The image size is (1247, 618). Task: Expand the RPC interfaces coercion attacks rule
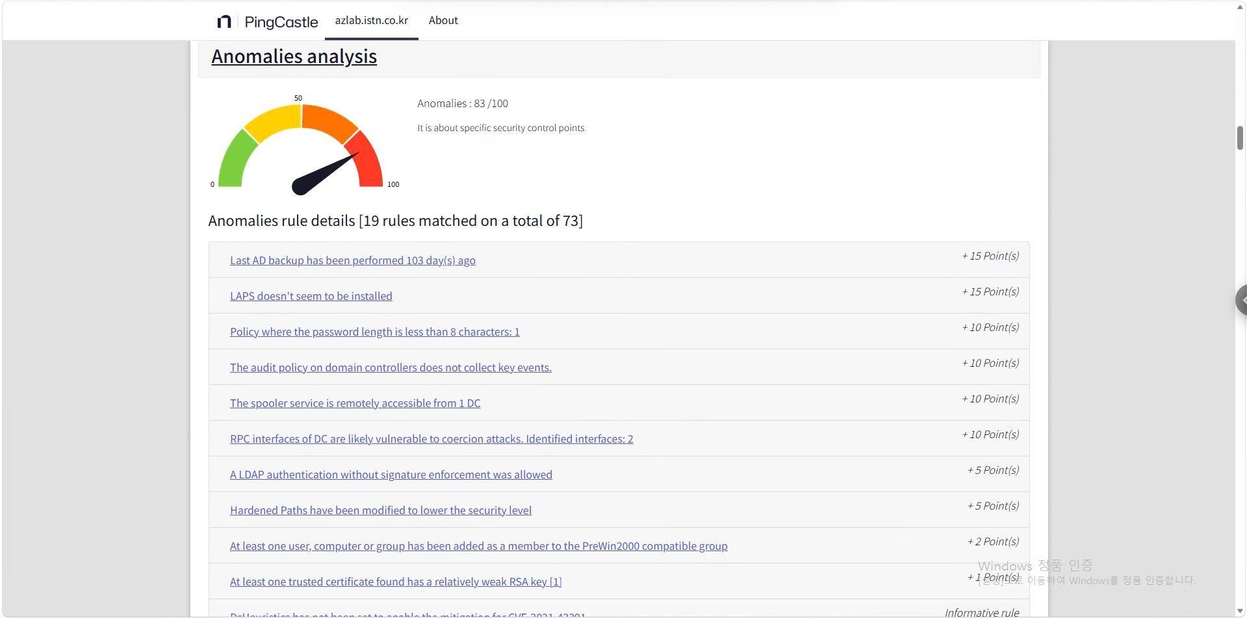pos(431,439)
